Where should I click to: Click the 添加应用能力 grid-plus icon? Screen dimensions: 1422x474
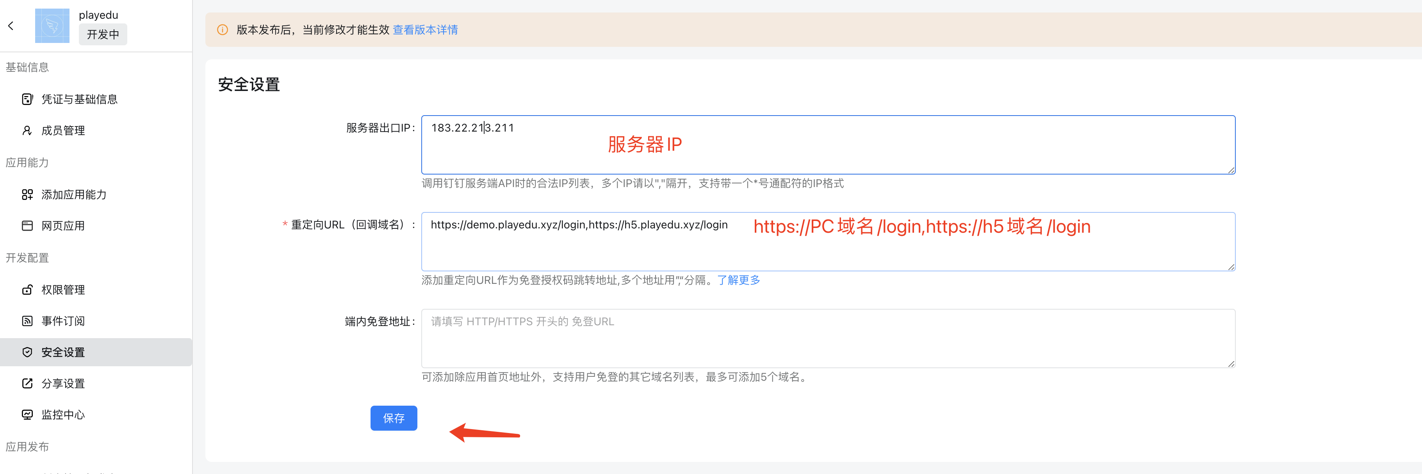pyautogui.click(x=27, y=195)
